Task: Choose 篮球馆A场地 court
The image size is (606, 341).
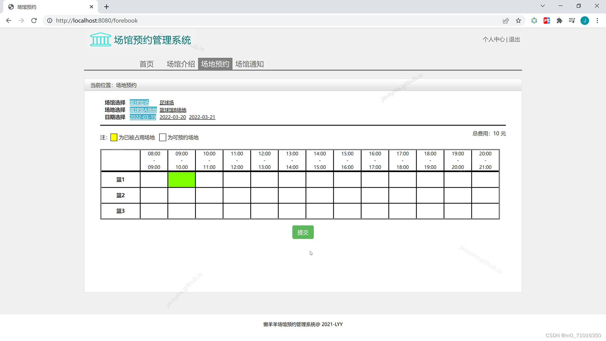Action: (x=143, y=110)
